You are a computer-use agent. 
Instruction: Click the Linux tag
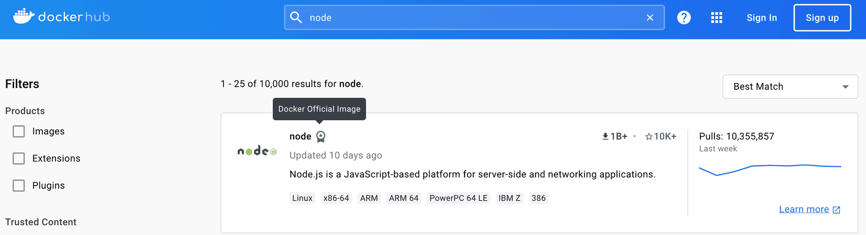(x=302, y=198)
